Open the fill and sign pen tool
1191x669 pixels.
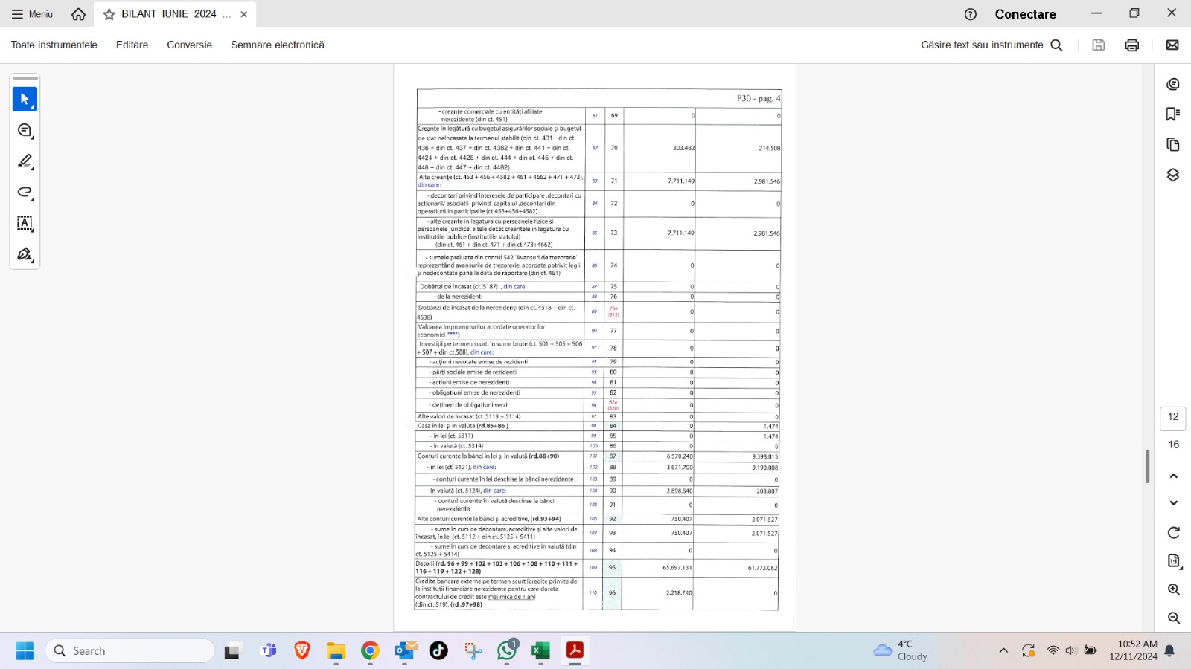(x=25, y=254)
